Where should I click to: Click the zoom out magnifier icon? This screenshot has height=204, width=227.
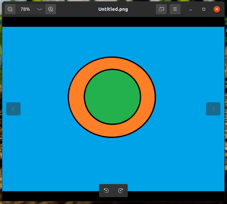(10, 9)
